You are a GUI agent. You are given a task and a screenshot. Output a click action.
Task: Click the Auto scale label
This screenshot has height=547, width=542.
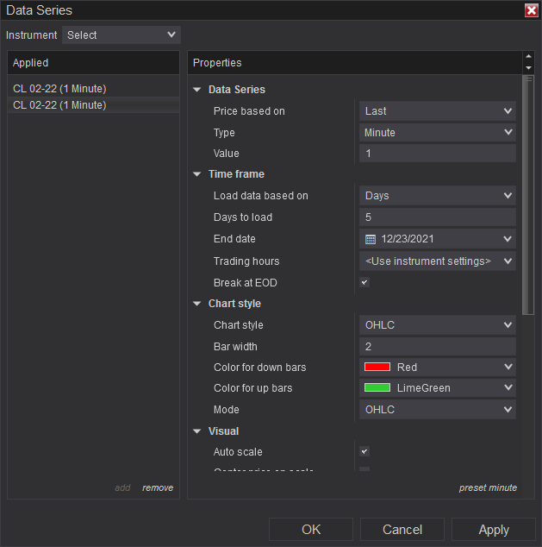point(238,452)
